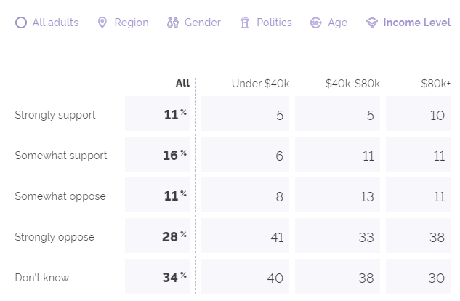
Task: Click the $40k-$80k column header
Action: point(352,83)
